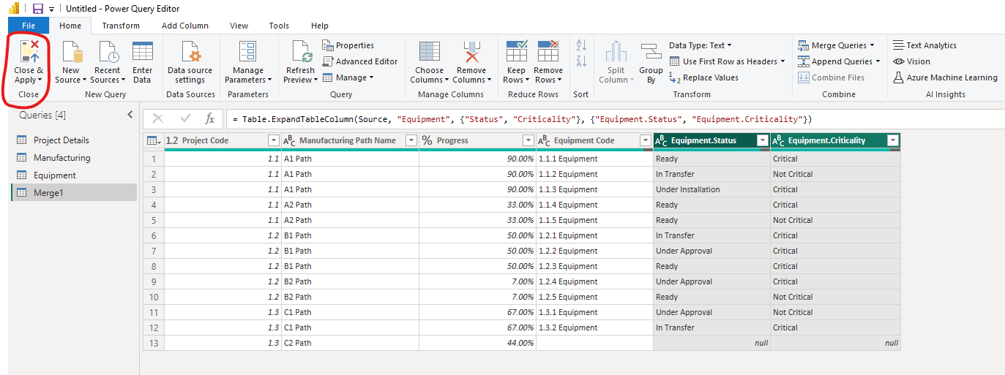Open the Data Type: Text dropdown
The width and height of the screenshot is (1005, 375).
[x=700, y=45]
